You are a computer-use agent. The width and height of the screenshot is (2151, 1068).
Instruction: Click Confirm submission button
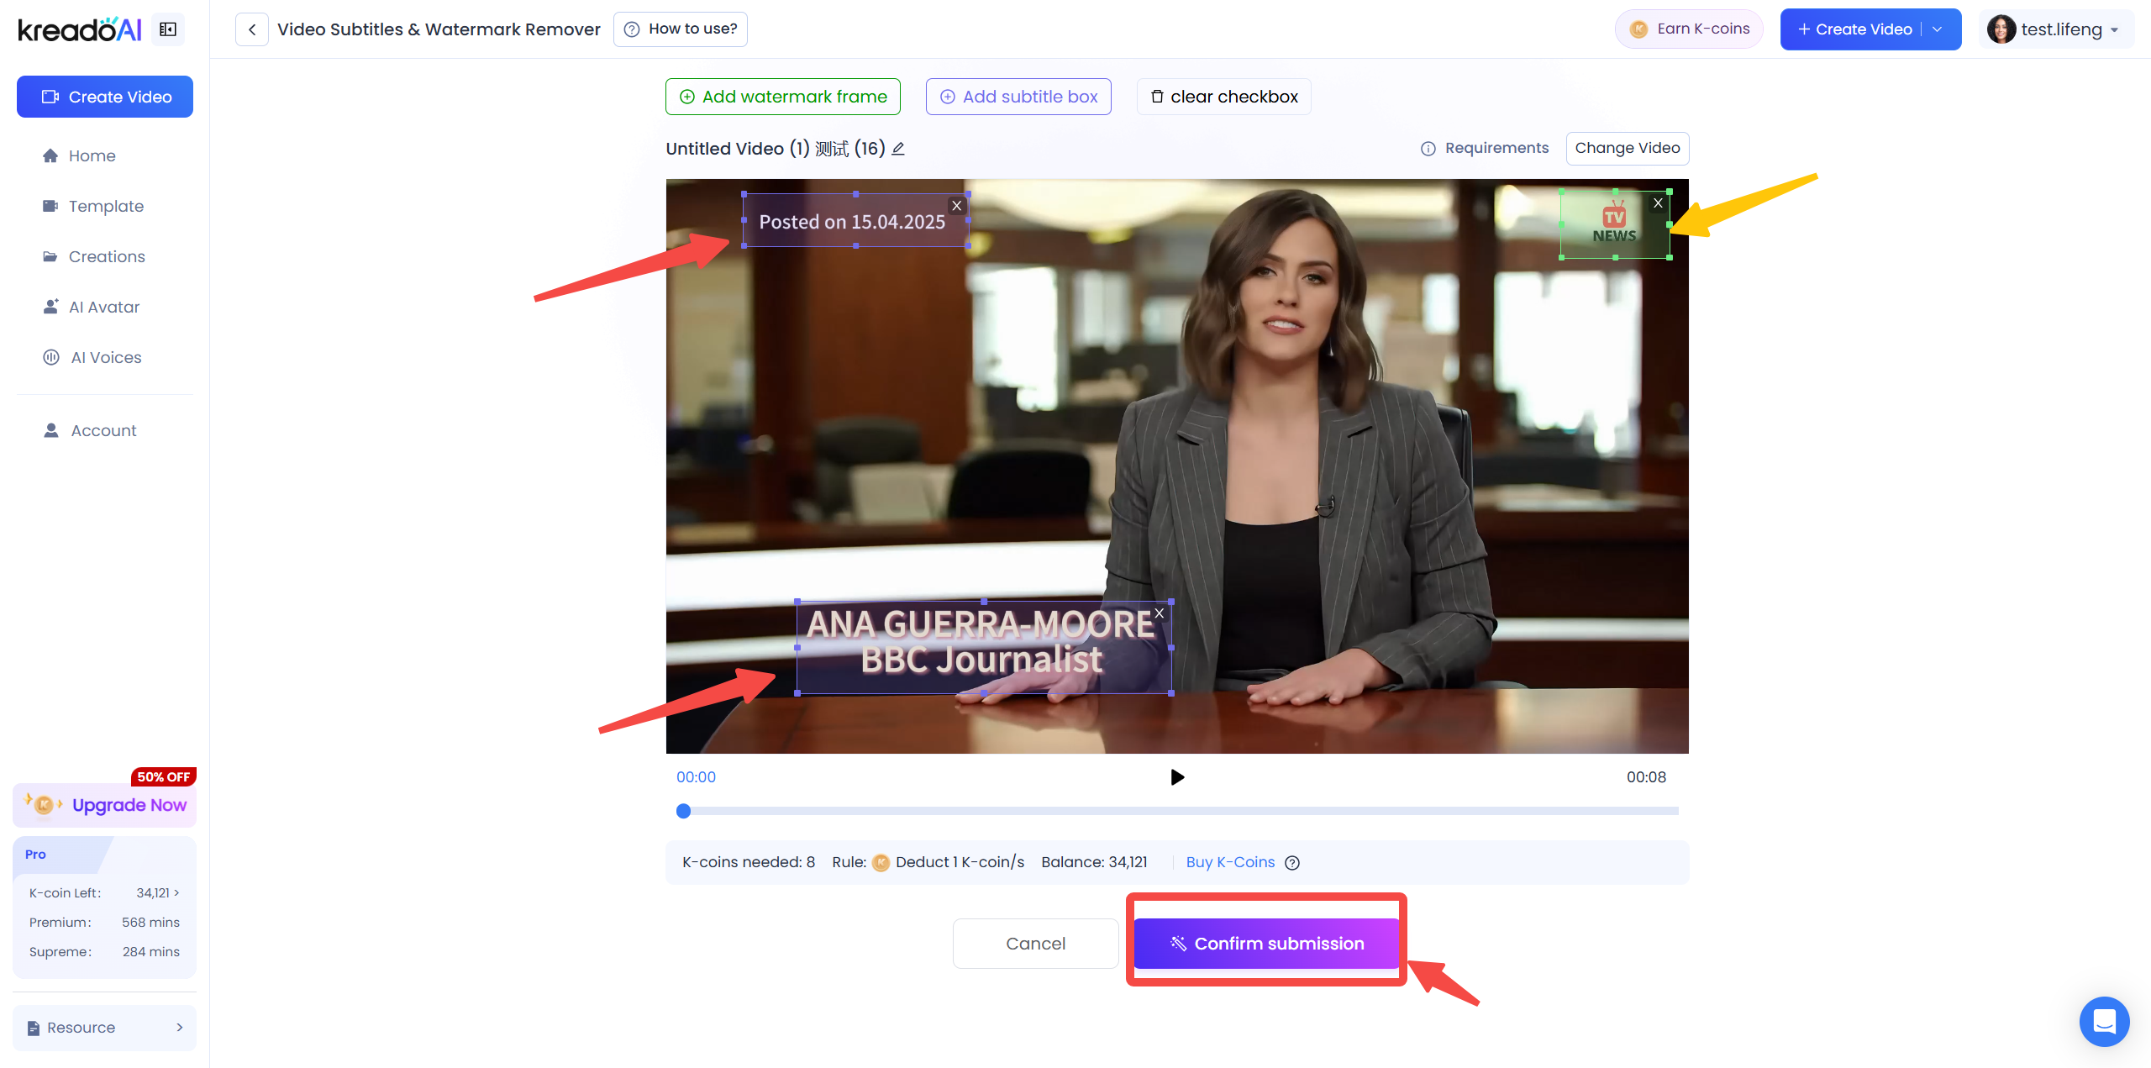(x=1266, y=944)
